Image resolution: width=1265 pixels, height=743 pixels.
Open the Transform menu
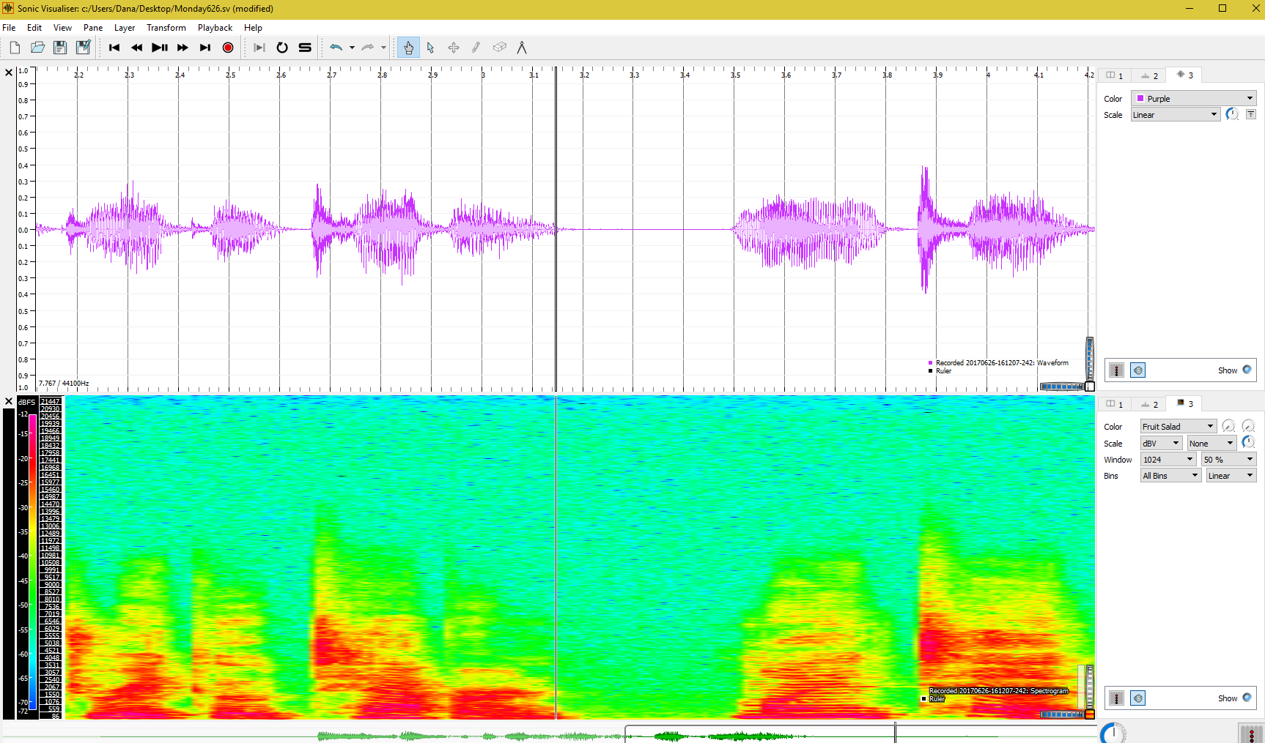click(x=166, y=28)
